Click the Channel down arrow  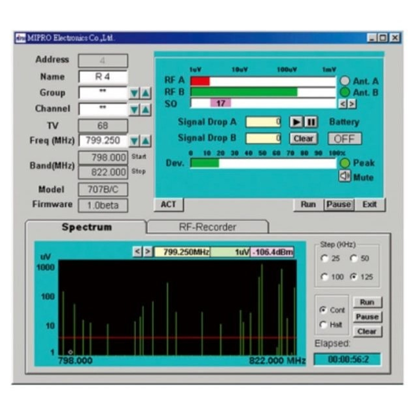pos(134,110)
